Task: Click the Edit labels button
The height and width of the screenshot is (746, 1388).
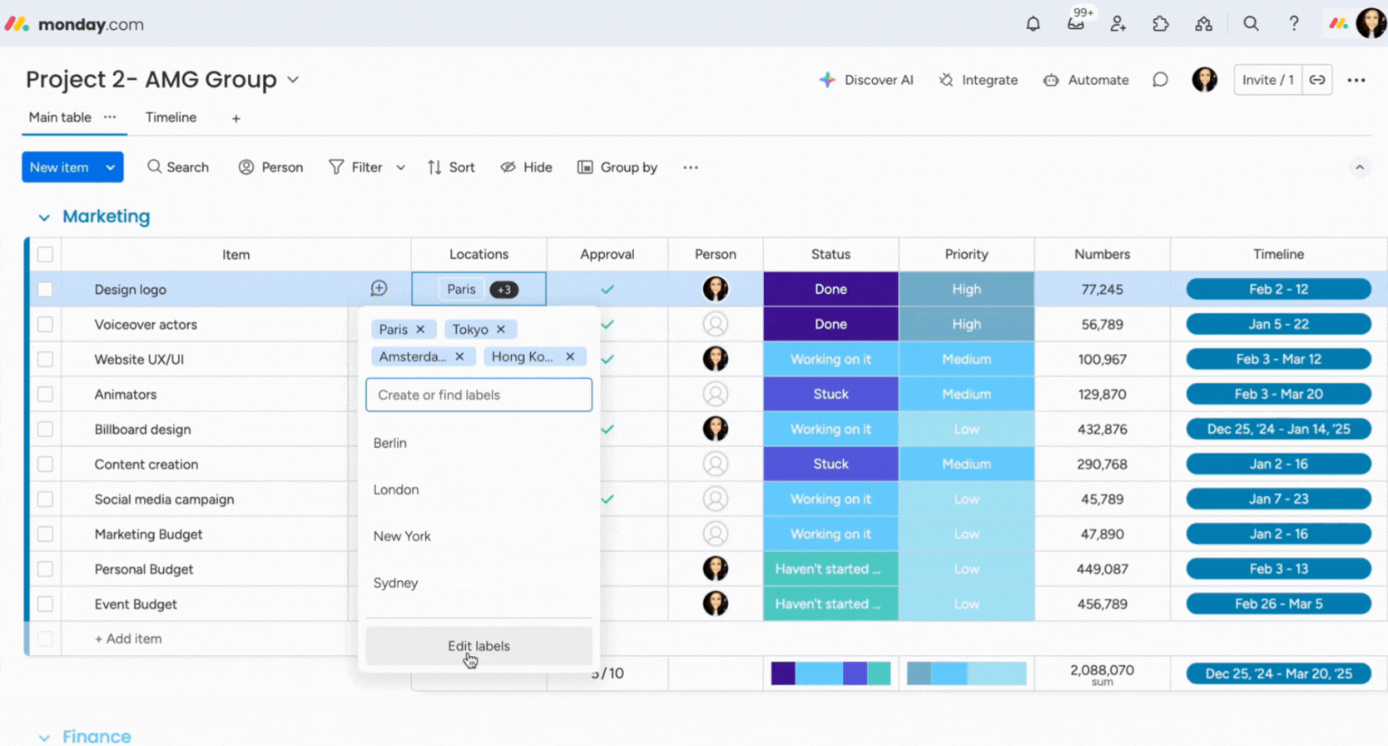Action: coord(478,646)
